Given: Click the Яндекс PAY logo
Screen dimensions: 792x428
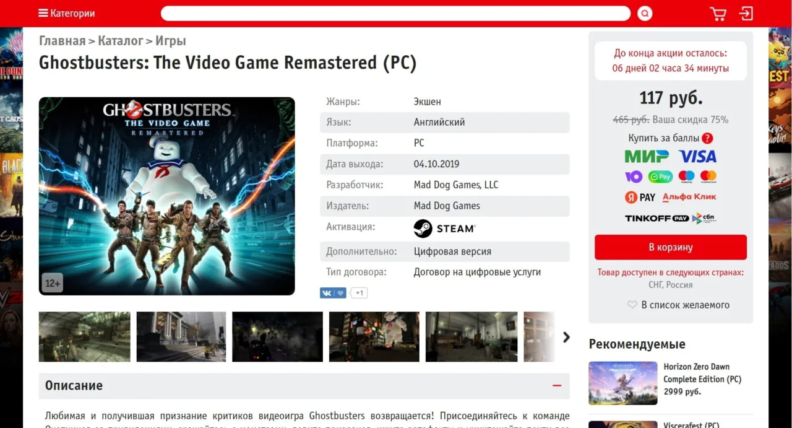Looking at the screenshot, I should click(640, 198).
